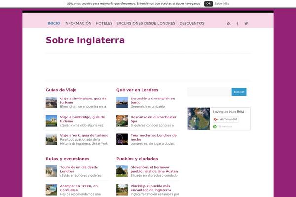Viewport: 296px width, 197px height.
Task: Click the Pluckley article thumbnail
Action: [x=122, y=190]
